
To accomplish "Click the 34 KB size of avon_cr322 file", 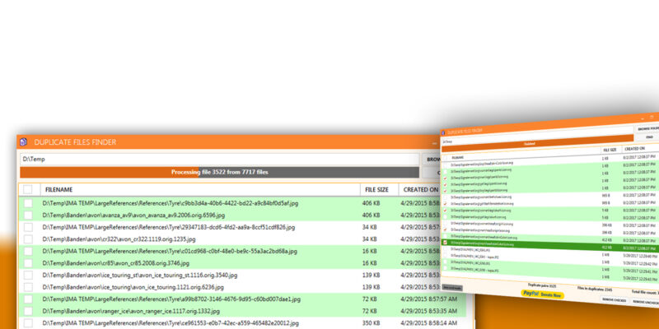I will click(369, 239).
